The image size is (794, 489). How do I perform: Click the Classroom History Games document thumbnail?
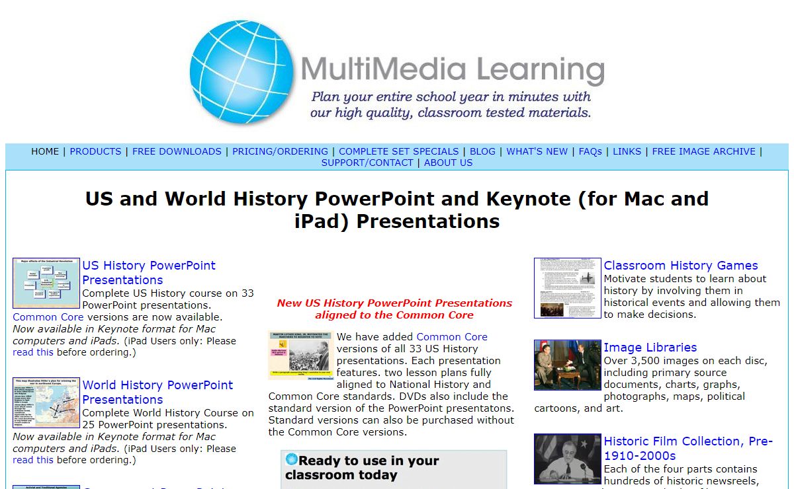[568, 288]
